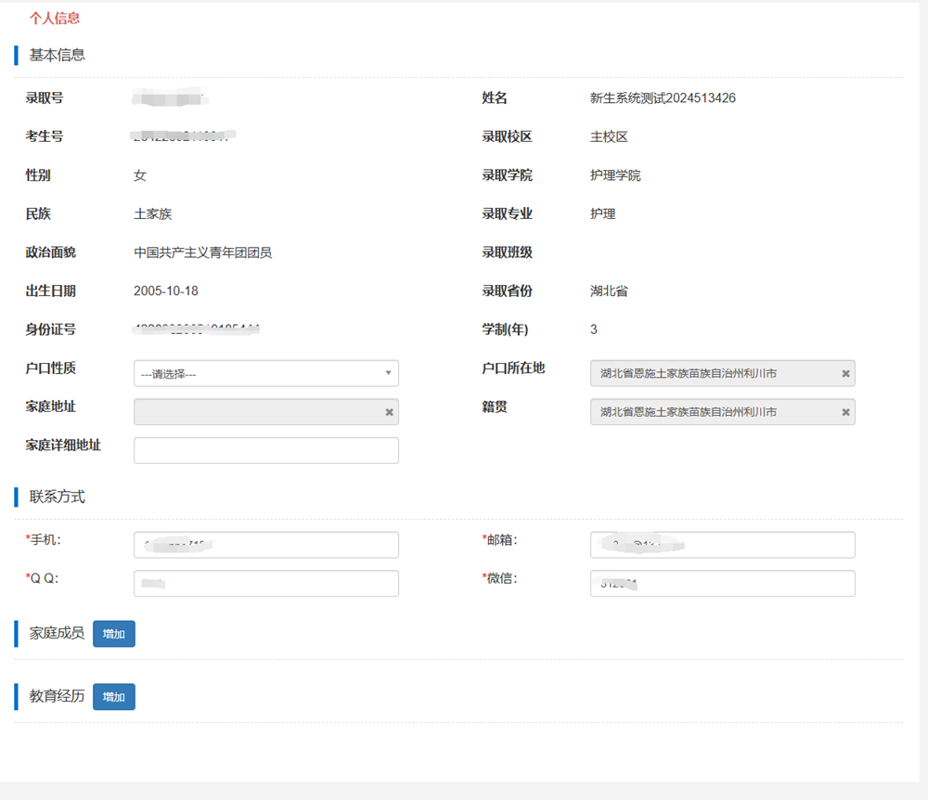This screenshot has height=800, width=928.
Task: Click into the 邮箱 input field
Action: [722, 545]
